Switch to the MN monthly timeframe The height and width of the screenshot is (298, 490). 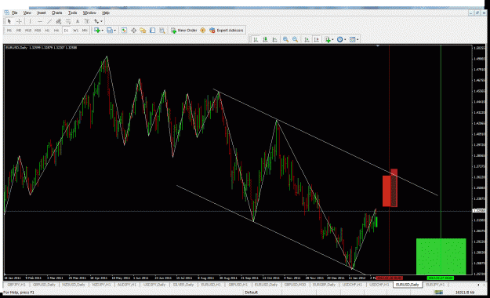85,31
